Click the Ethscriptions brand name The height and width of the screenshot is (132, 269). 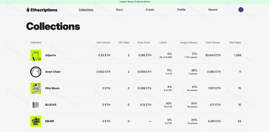click(x=44, y=10)
